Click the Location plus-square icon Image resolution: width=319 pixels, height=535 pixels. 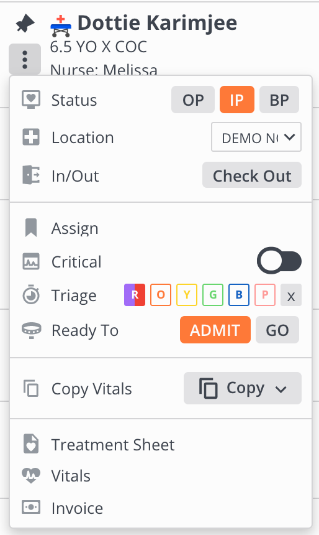point(31,137)
